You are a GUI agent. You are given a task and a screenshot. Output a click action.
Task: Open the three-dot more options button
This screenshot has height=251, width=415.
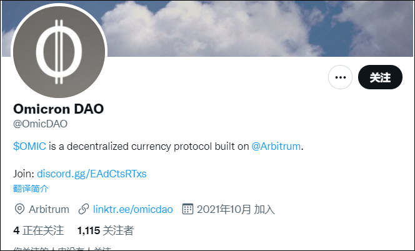tap(340, 77)
